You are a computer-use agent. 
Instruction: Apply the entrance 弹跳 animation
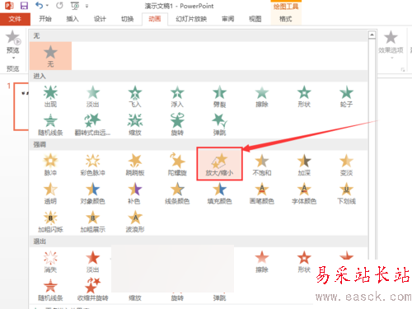click(219, 124)
